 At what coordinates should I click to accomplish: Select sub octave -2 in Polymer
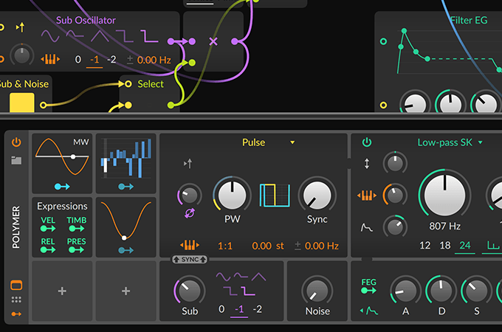pos(258,309)
